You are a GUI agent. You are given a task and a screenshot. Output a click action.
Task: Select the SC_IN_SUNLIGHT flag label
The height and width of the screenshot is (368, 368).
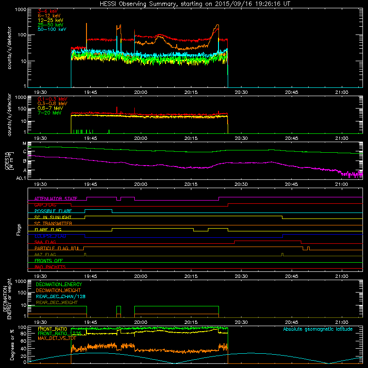click(x=53, y=217)
